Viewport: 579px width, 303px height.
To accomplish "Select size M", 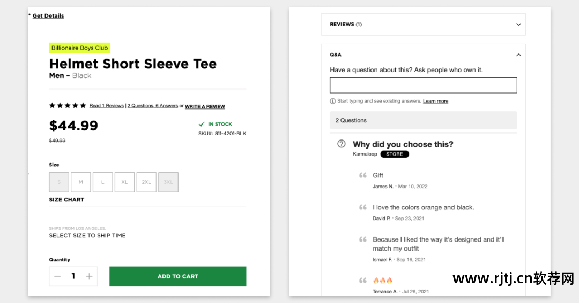I will (81, 182).
